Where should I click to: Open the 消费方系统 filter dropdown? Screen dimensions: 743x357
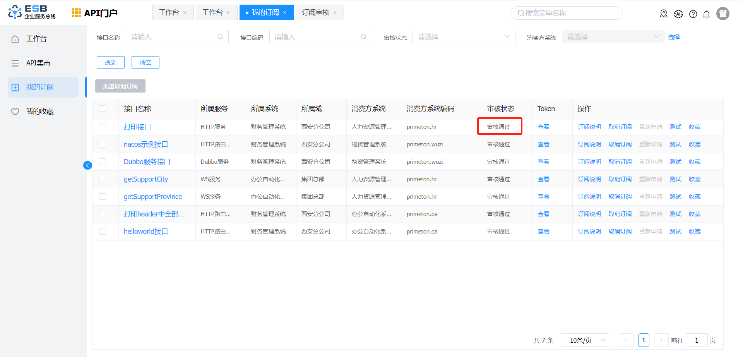613,37
